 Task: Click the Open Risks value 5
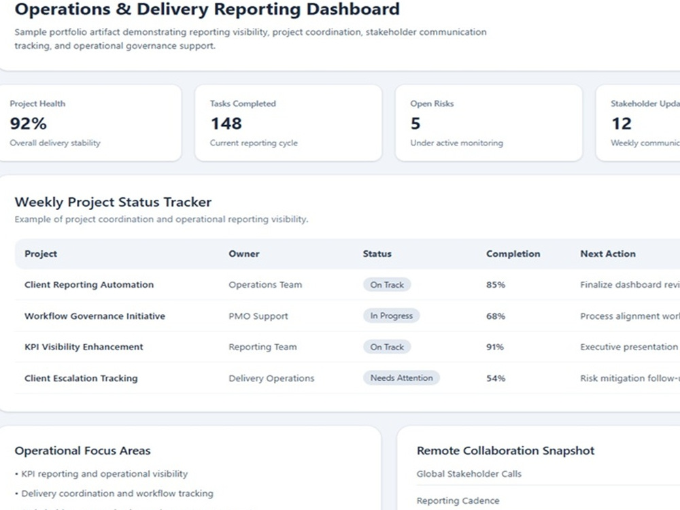pyautogui.click(x=415, y=124)
